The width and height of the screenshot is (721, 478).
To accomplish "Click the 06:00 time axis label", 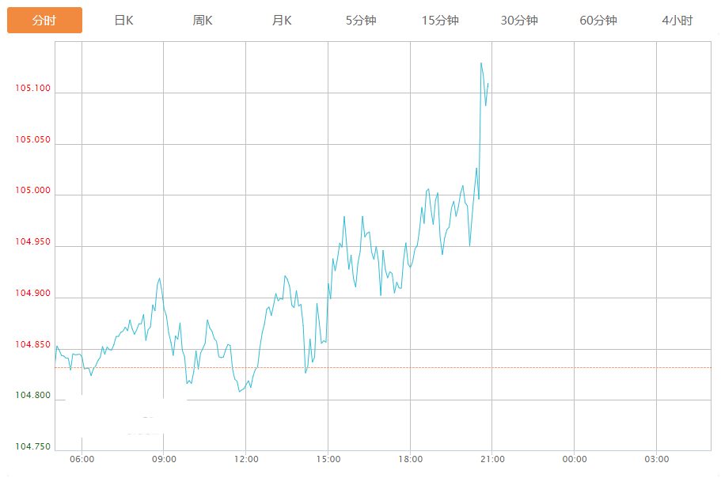I will pyautogui.click(x=82, y=460).
